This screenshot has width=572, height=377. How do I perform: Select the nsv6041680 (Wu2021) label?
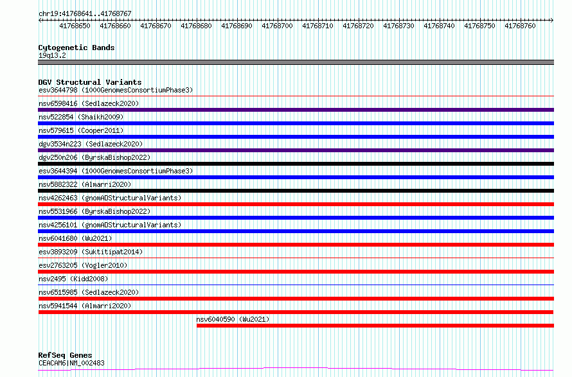coord(75,238)
